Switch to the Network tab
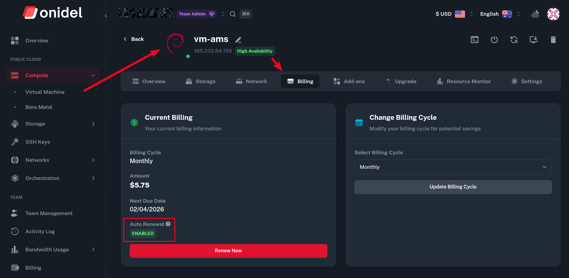 pyautogui.click(x=251, y=81)
